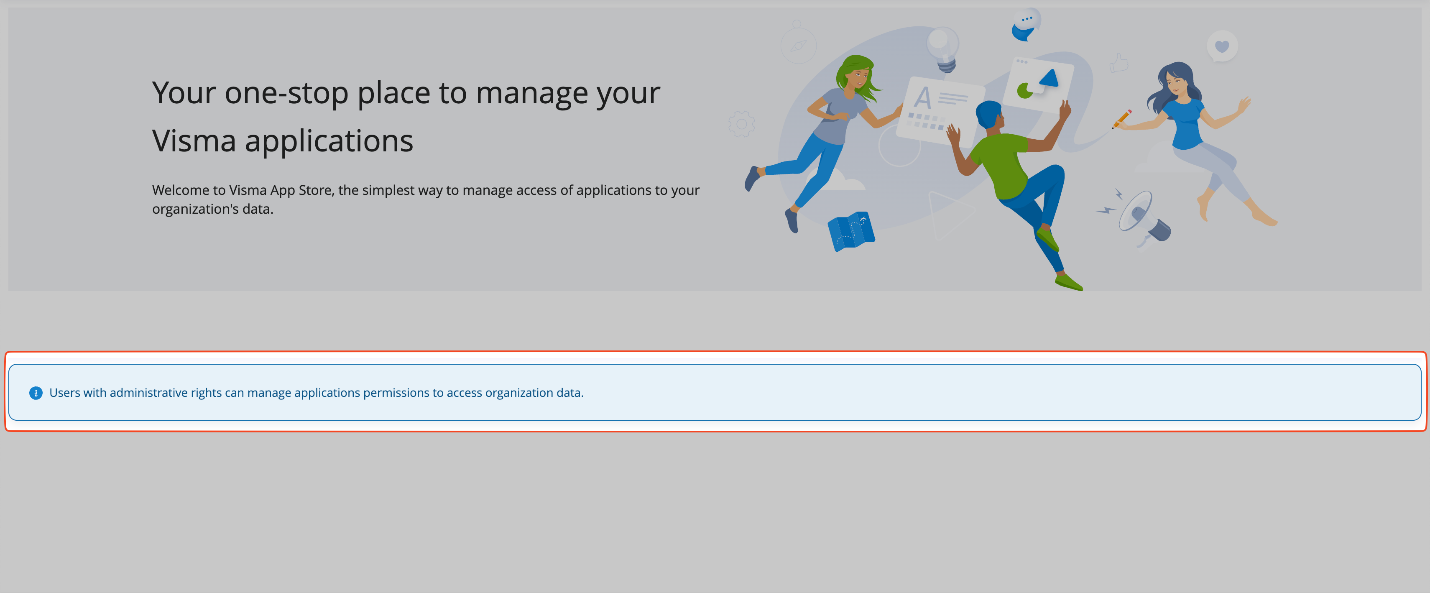Click empty area of info alert banner
Viewport: 1430px width, 593px height.
pyautogui.click(x=999, y=393)
